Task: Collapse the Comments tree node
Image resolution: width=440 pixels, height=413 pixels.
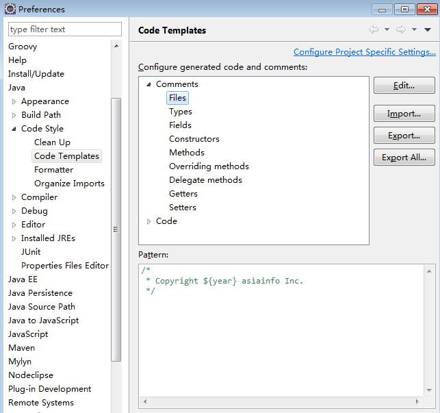Action: 149,84
